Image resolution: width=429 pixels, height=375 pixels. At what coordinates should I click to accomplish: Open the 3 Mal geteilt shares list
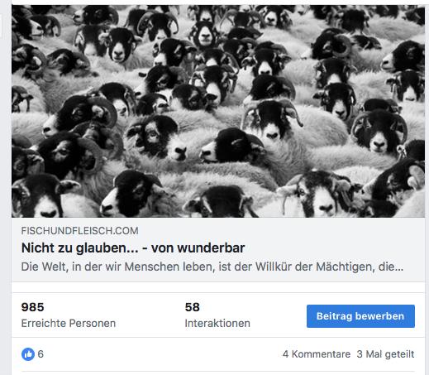(x=385, y=354)
